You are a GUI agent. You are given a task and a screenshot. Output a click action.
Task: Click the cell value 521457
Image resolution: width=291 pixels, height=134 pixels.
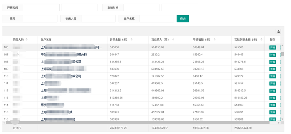(239, 84)
